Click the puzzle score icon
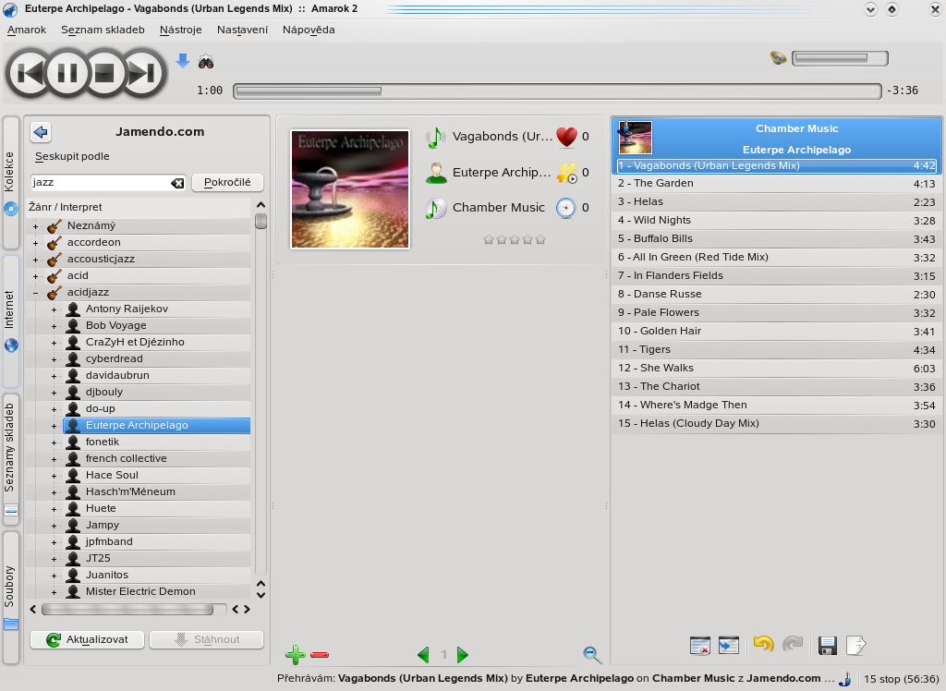This screenshot has height=691, width=946. pos(566,173)
